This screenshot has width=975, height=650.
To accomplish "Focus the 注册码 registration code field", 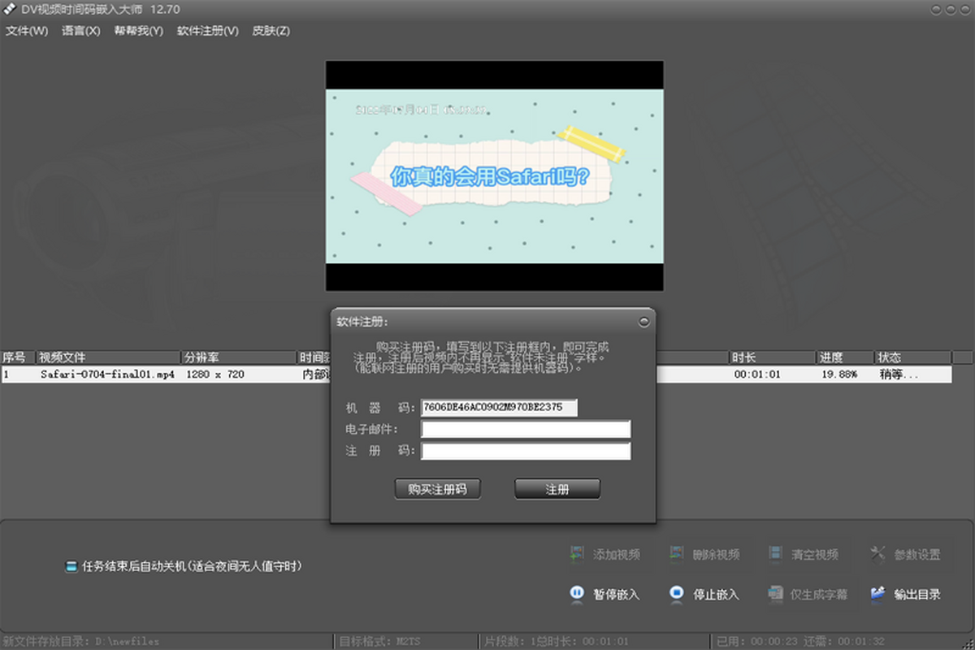I will pyautogui.click(x=526, y=451).
